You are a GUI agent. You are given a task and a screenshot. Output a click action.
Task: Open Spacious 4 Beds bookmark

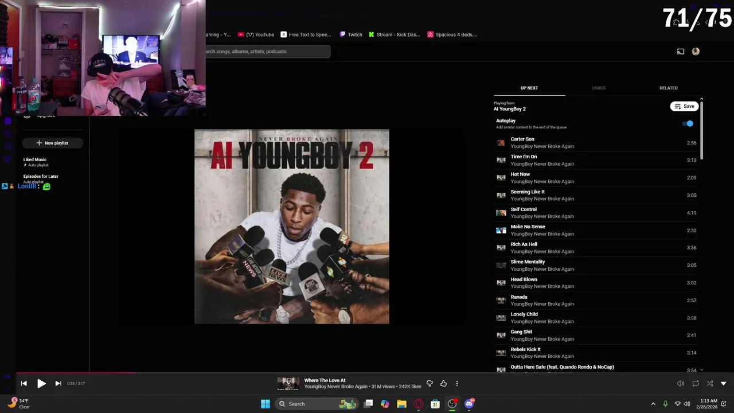point(452,34)
